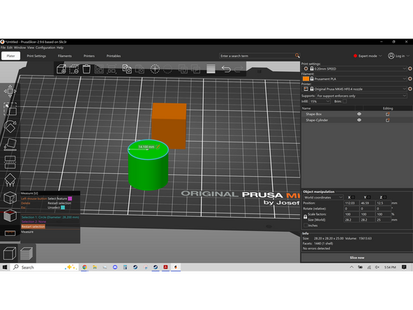The width and height of the screenshot is (413, 310).
Task: Toggle visibility of Shape-Box
Action: tap(359, 114)
